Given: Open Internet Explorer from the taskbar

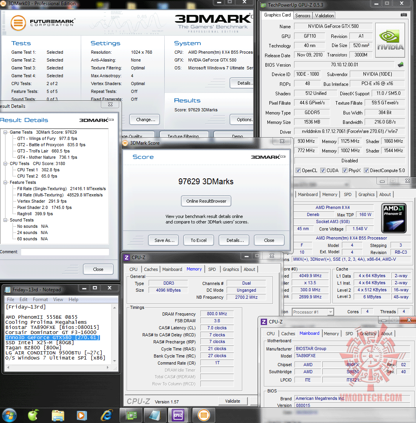Looking at the screenshot, I should (x=107, y=416).
